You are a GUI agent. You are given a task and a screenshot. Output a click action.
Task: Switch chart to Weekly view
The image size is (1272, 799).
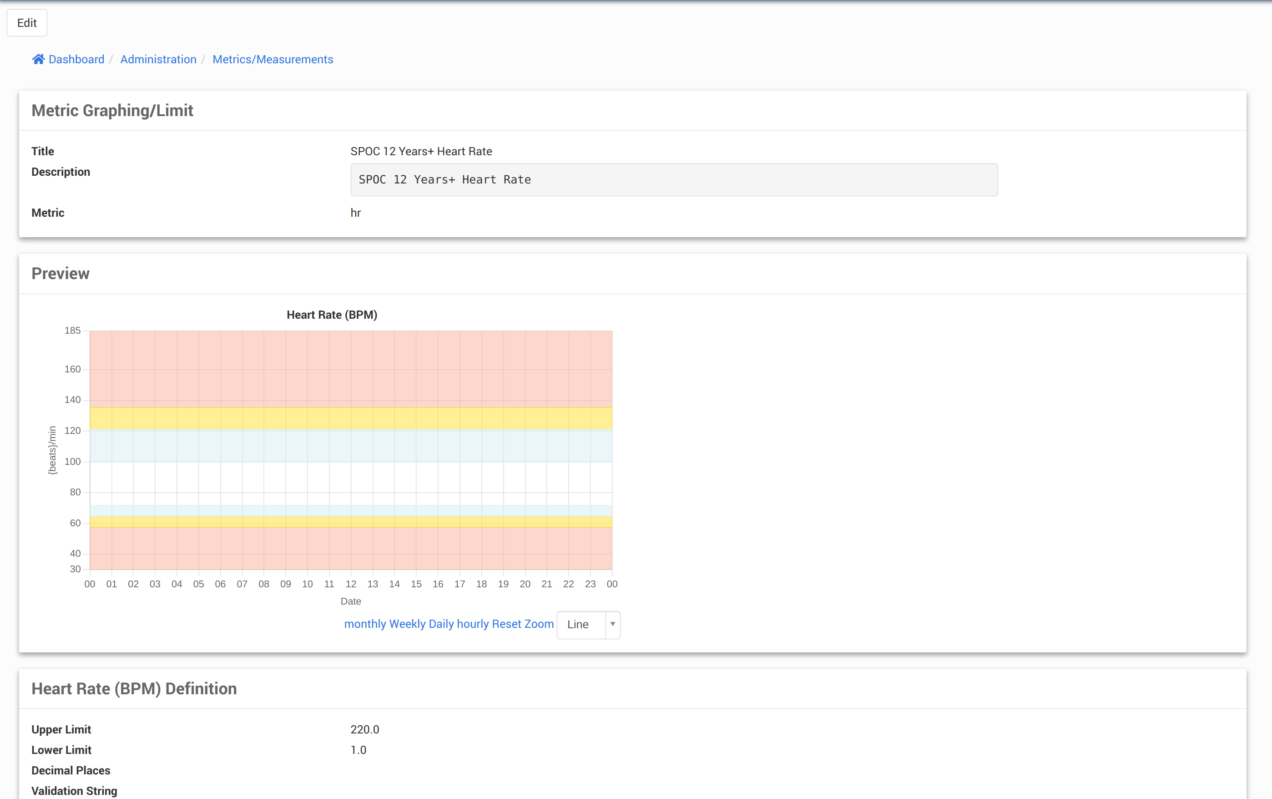tap(407, 624)
